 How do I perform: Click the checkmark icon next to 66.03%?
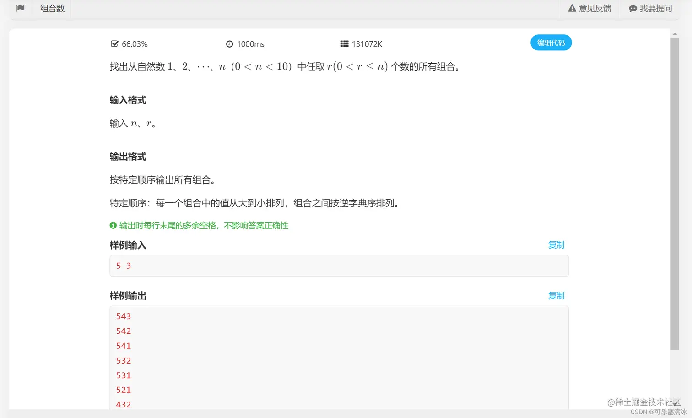pyautogui.click(x=114, y=43)
